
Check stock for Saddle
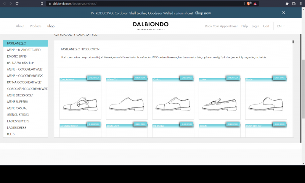click(x=233, y=124)
